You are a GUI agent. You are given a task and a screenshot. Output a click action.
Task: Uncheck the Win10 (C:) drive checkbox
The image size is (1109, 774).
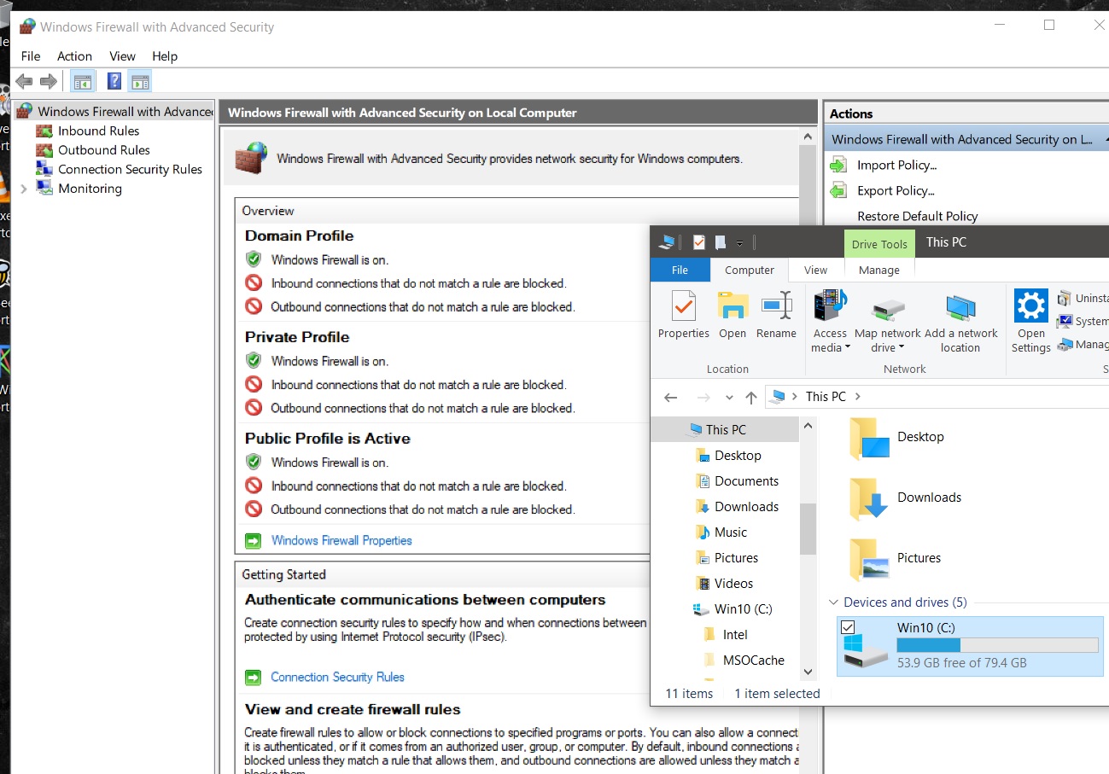pos(848,627)
